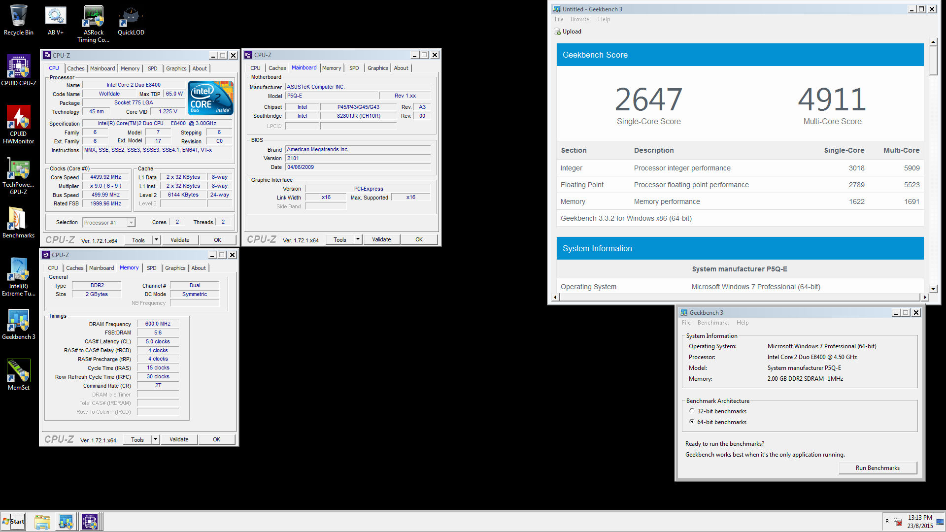
Task: Click the CPU-Z taskbar icon
Action: (89, 522)
